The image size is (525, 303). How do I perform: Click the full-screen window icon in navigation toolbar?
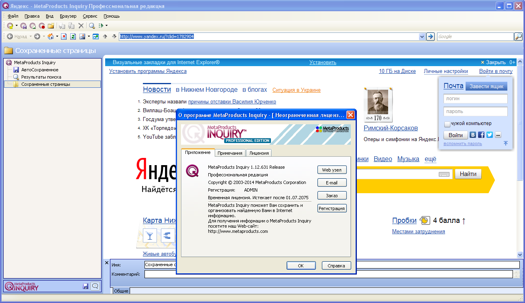(x=96, y=36)
